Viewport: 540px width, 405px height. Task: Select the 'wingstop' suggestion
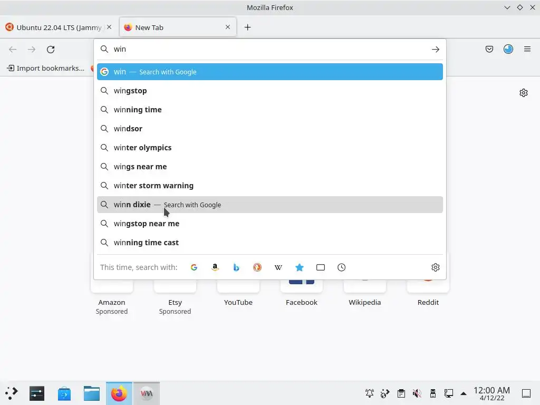(x=270, y=91)
